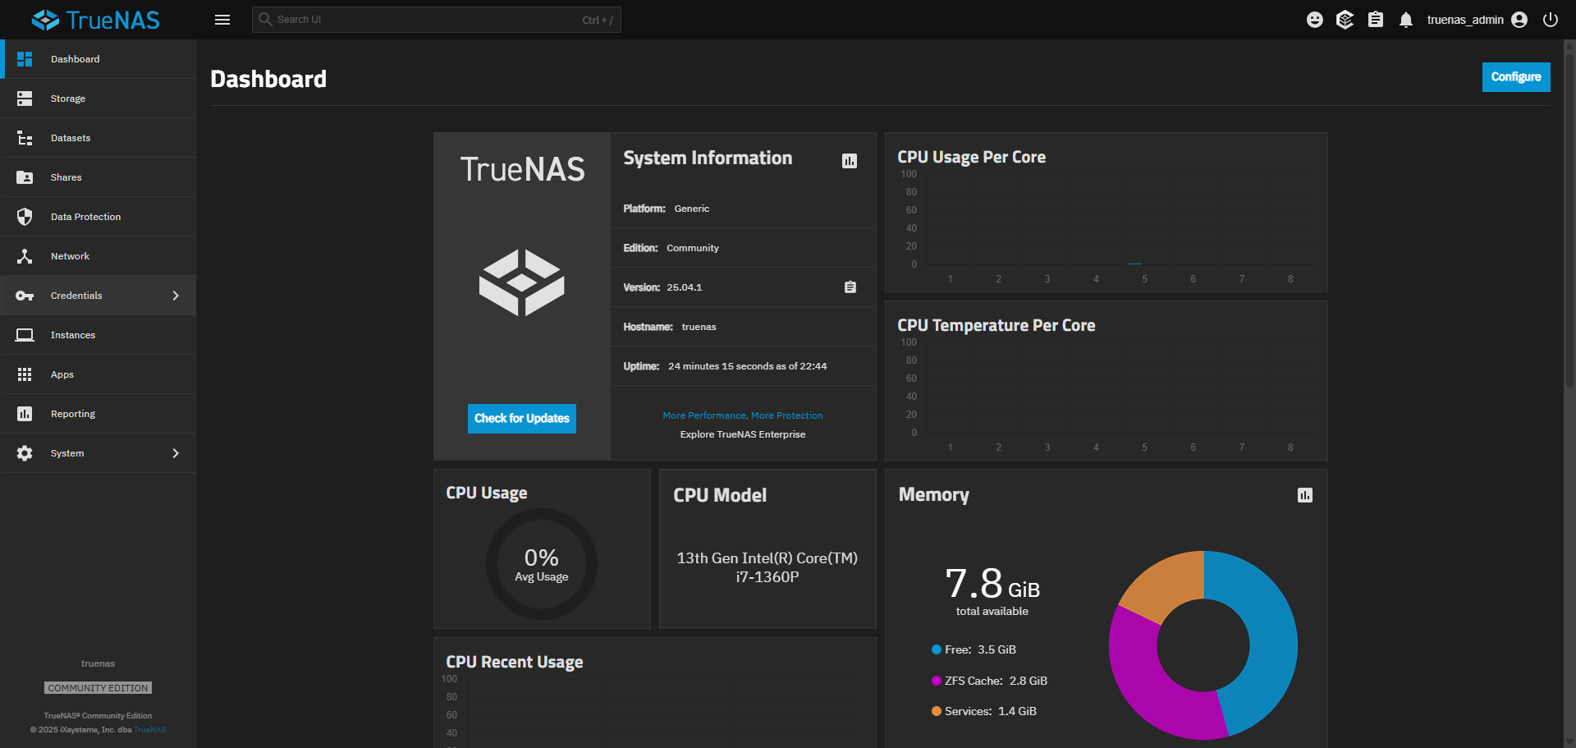Image resolution: width=1576 pixels, height=748 pixels.
Task: Click ZFS Cache: 2.8 GiB legend
Action: [x=989, y=681]
